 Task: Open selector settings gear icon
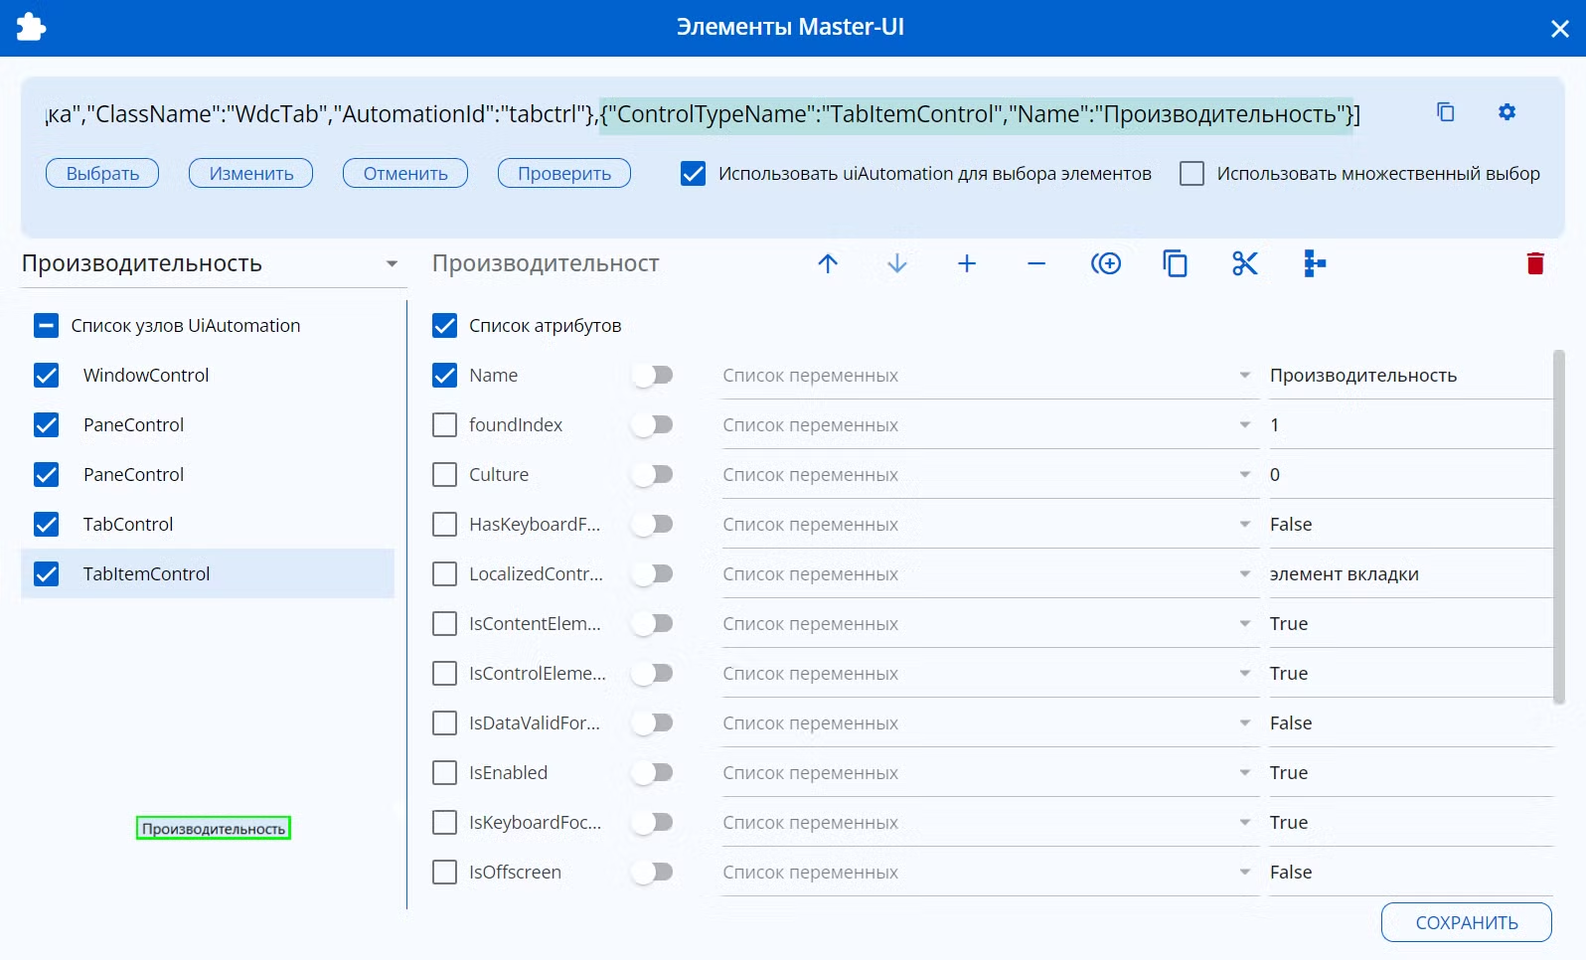tap(1507, 112)
